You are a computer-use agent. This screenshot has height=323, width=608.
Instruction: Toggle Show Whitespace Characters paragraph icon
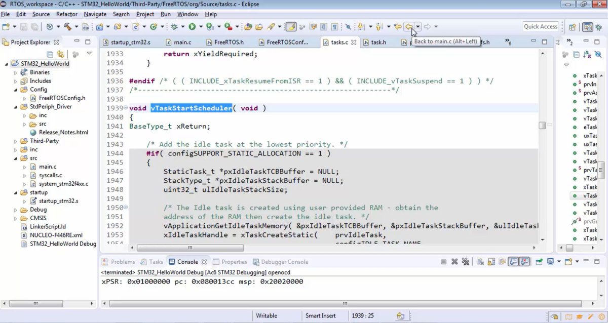[x=335, y=27]
